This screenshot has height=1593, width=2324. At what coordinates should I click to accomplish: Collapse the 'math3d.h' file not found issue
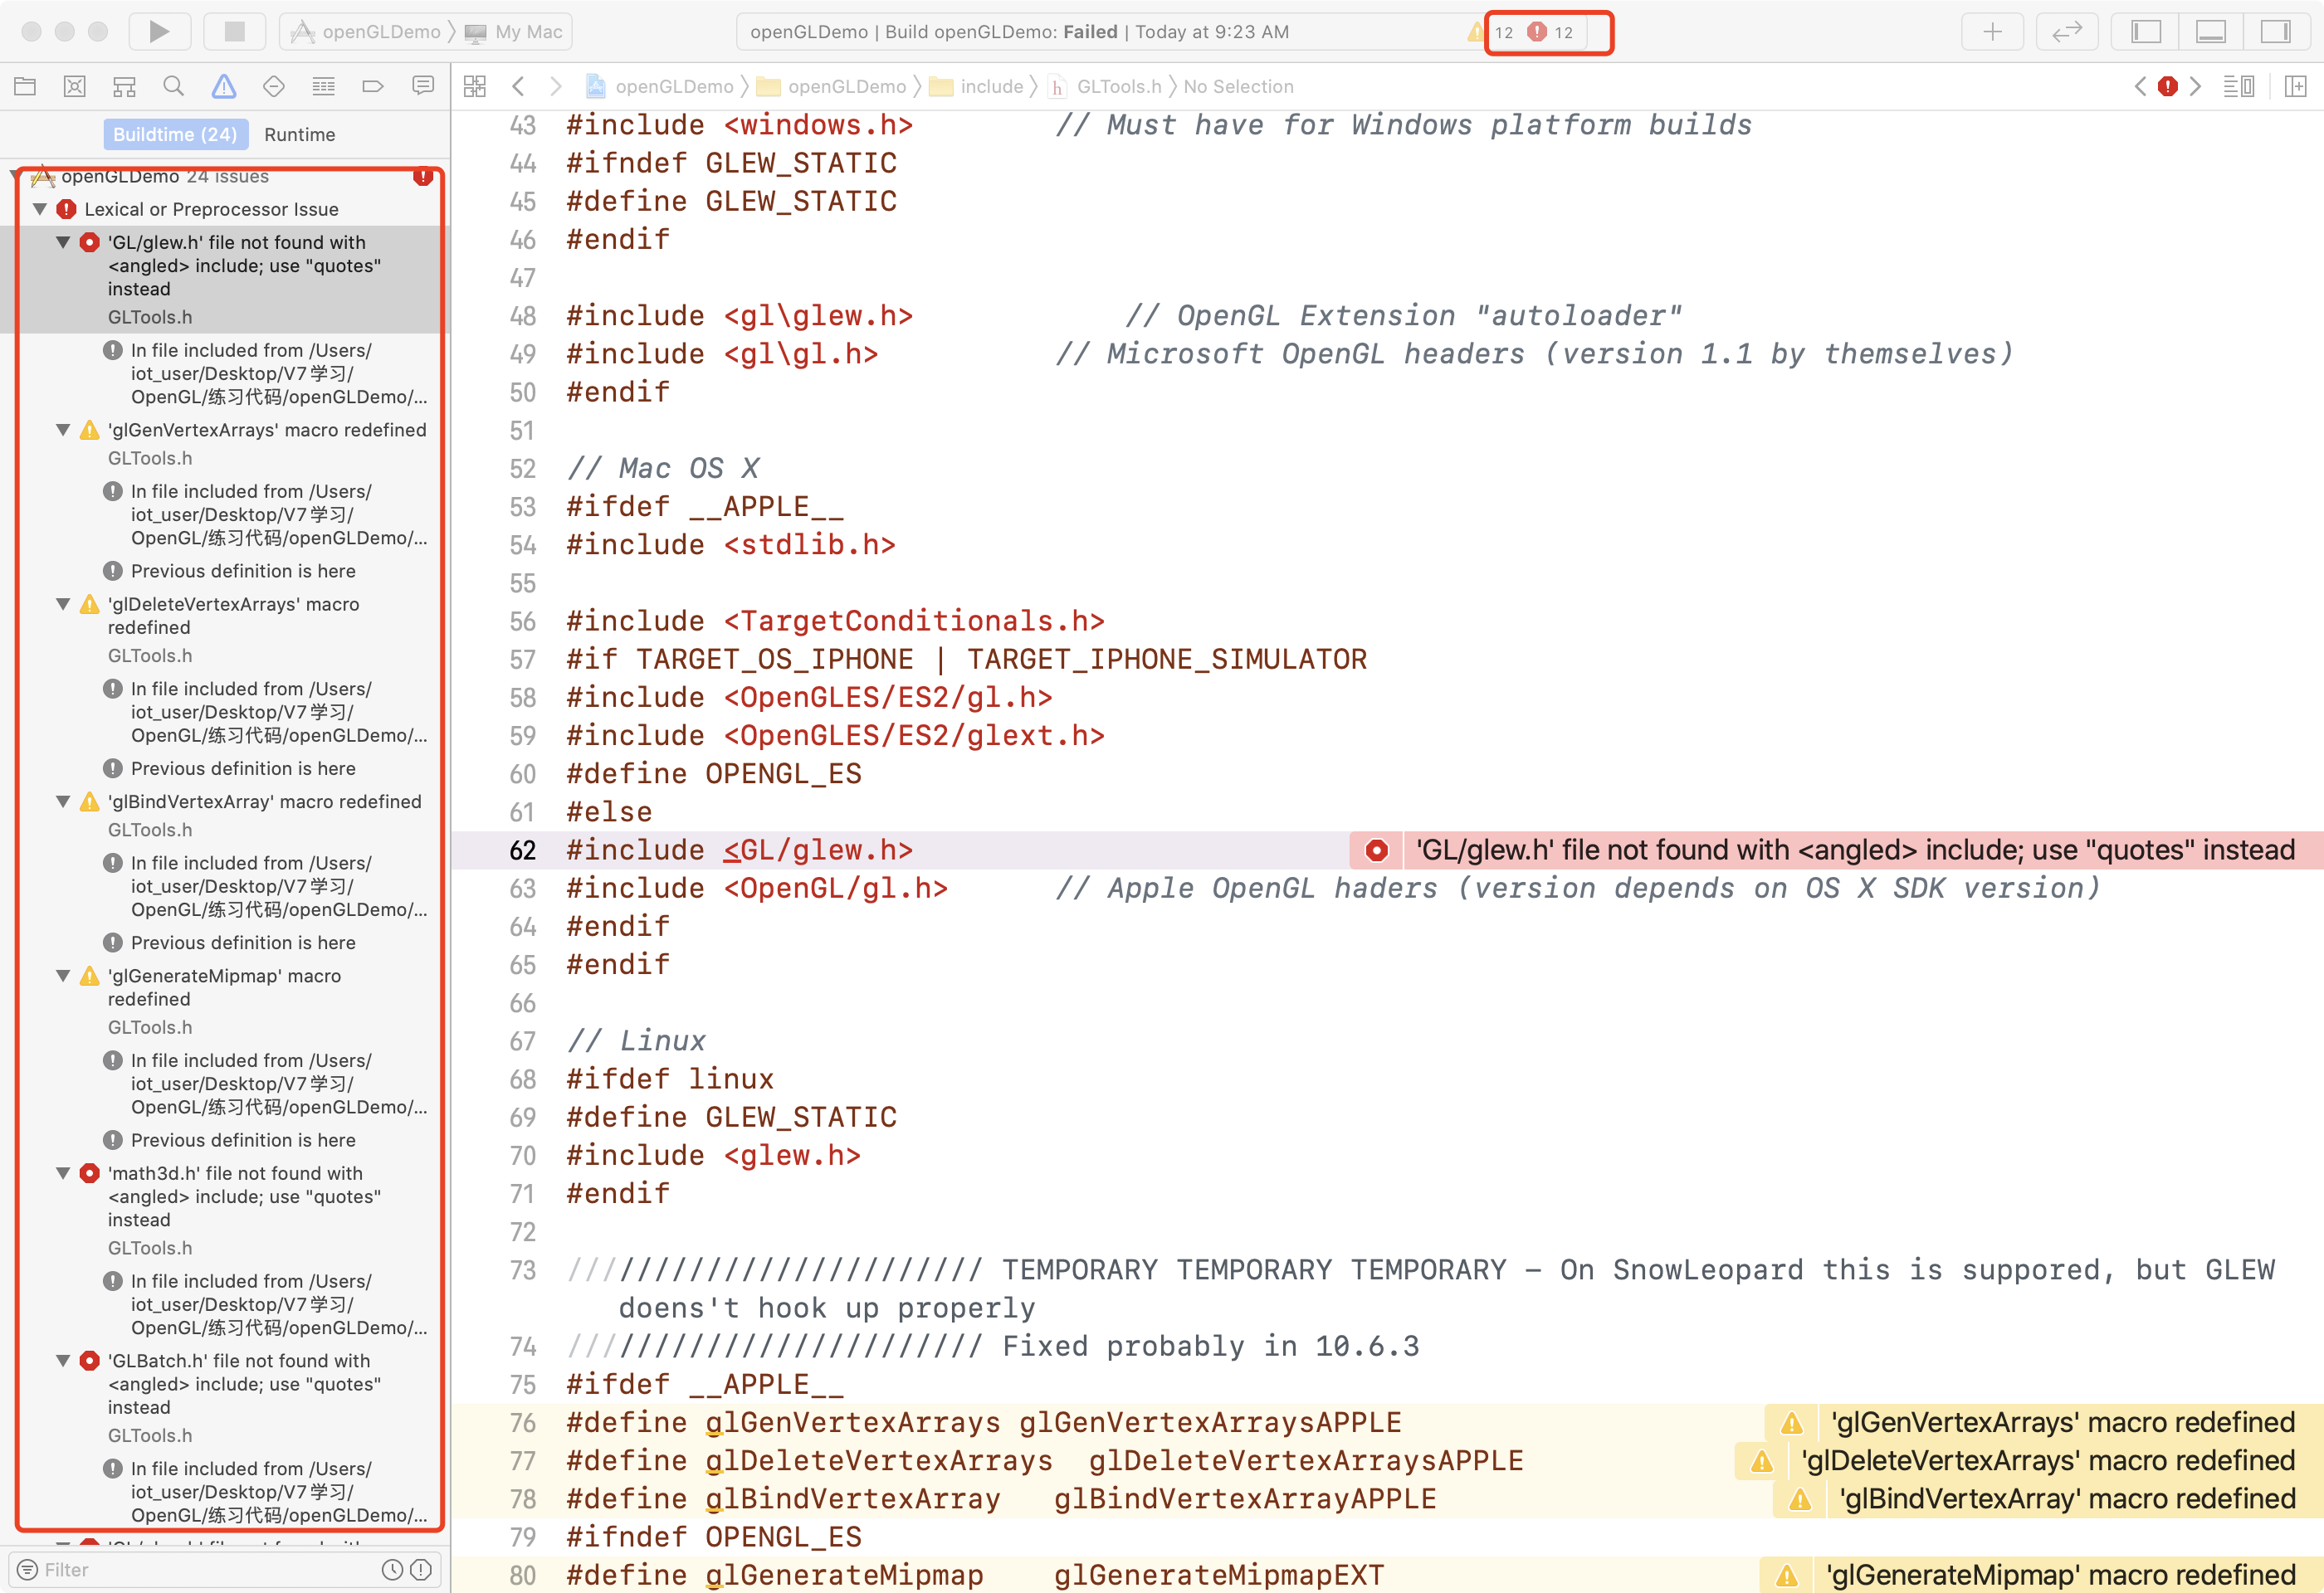tap(63, 1173)
